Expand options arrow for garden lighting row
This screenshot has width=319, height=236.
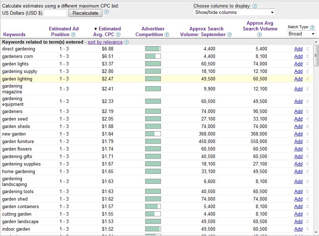click(x=308, y=79)
